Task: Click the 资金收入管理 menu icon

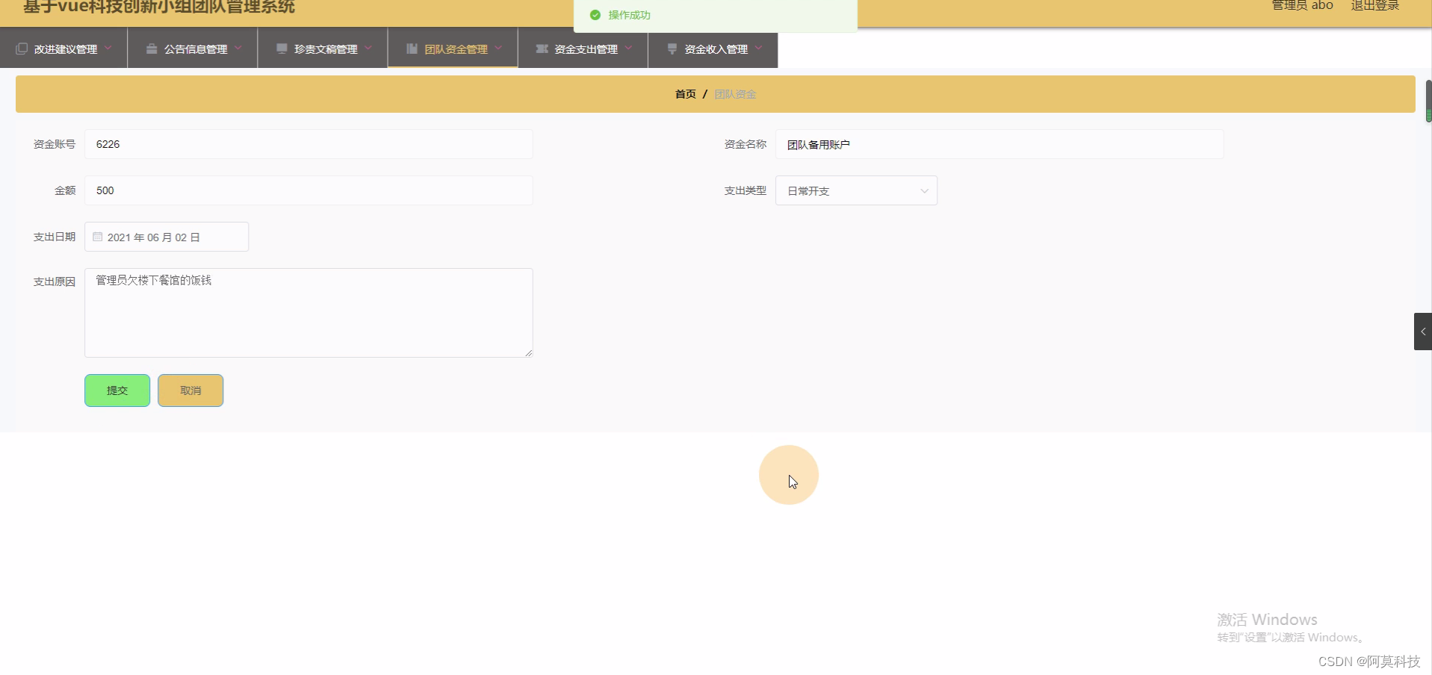Action: point(672,49)
